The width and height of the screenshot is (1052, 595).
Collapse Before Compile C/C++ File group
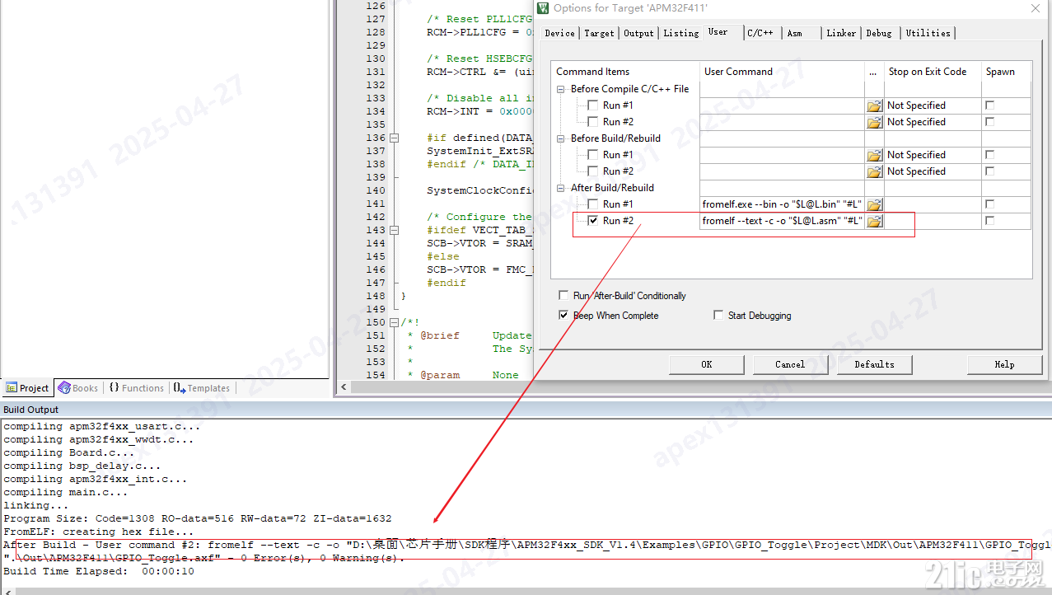[562, 89]
